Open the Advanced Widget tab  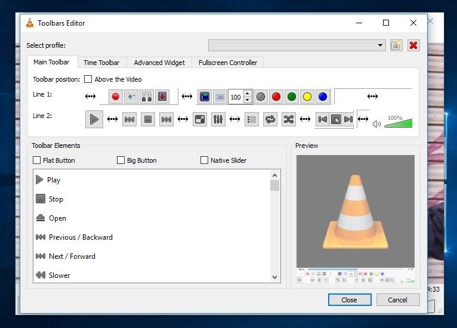point(159,63)
